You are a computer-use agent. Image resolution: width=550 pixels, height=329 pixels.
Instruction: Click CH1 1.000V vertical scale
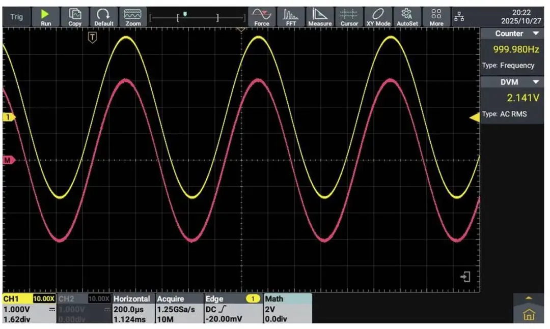(x=17, y=309)
